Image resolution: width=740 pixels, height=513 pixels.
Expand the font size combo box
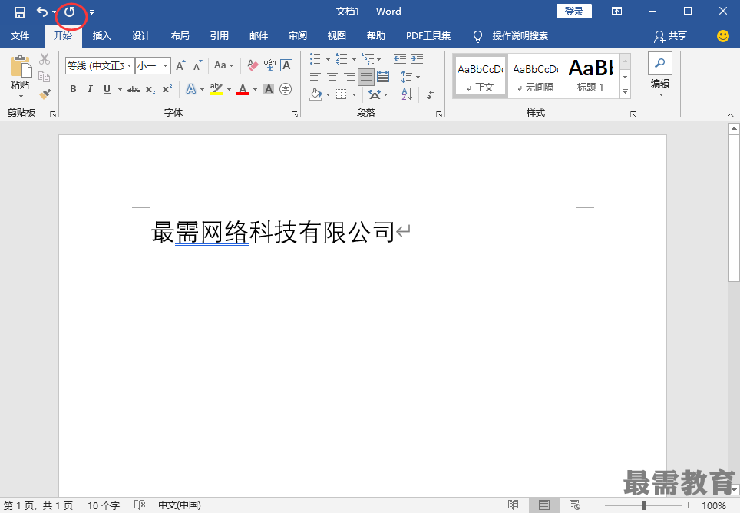coord(165,65)
